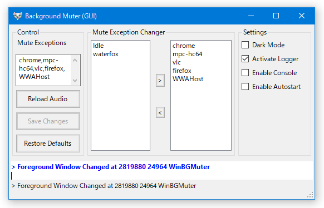
Task: Click the Mute Exceptions scroll down arrow
Action: click(x=75, y=80)
